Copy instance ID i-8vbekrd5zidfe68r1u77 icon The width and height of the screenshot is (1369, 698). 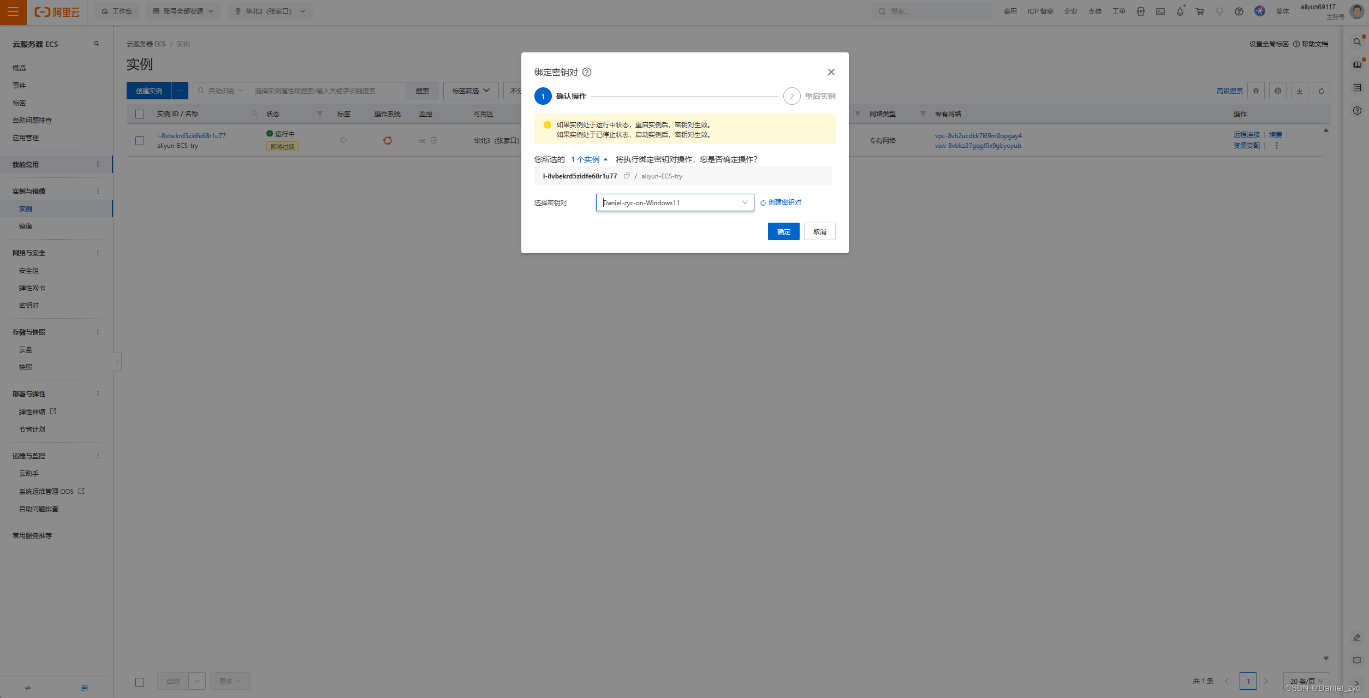627,176
